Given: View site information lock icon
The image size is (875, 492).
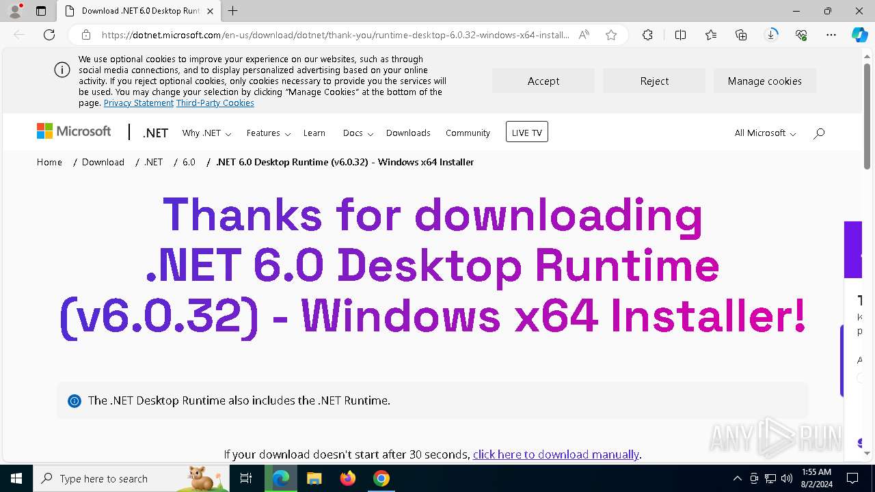Looking at the screenshot, I should pyautogui.click(x=86, y=35).
